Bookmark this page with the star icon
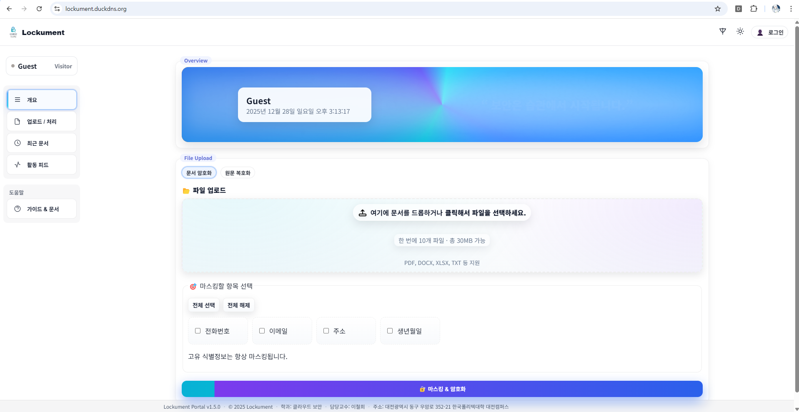The width and height of the screenshot is (799, 412). [717, 9]
